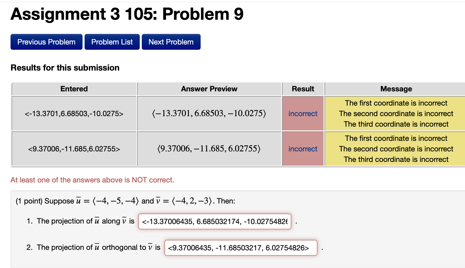Click the first row's answer preview vector
Viewport: 465px width, 268px height.
tap(209, 113)
